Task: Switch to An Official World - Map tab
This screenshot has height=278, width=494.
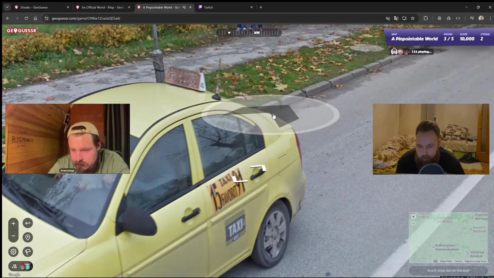Action: tap(103, 7)
